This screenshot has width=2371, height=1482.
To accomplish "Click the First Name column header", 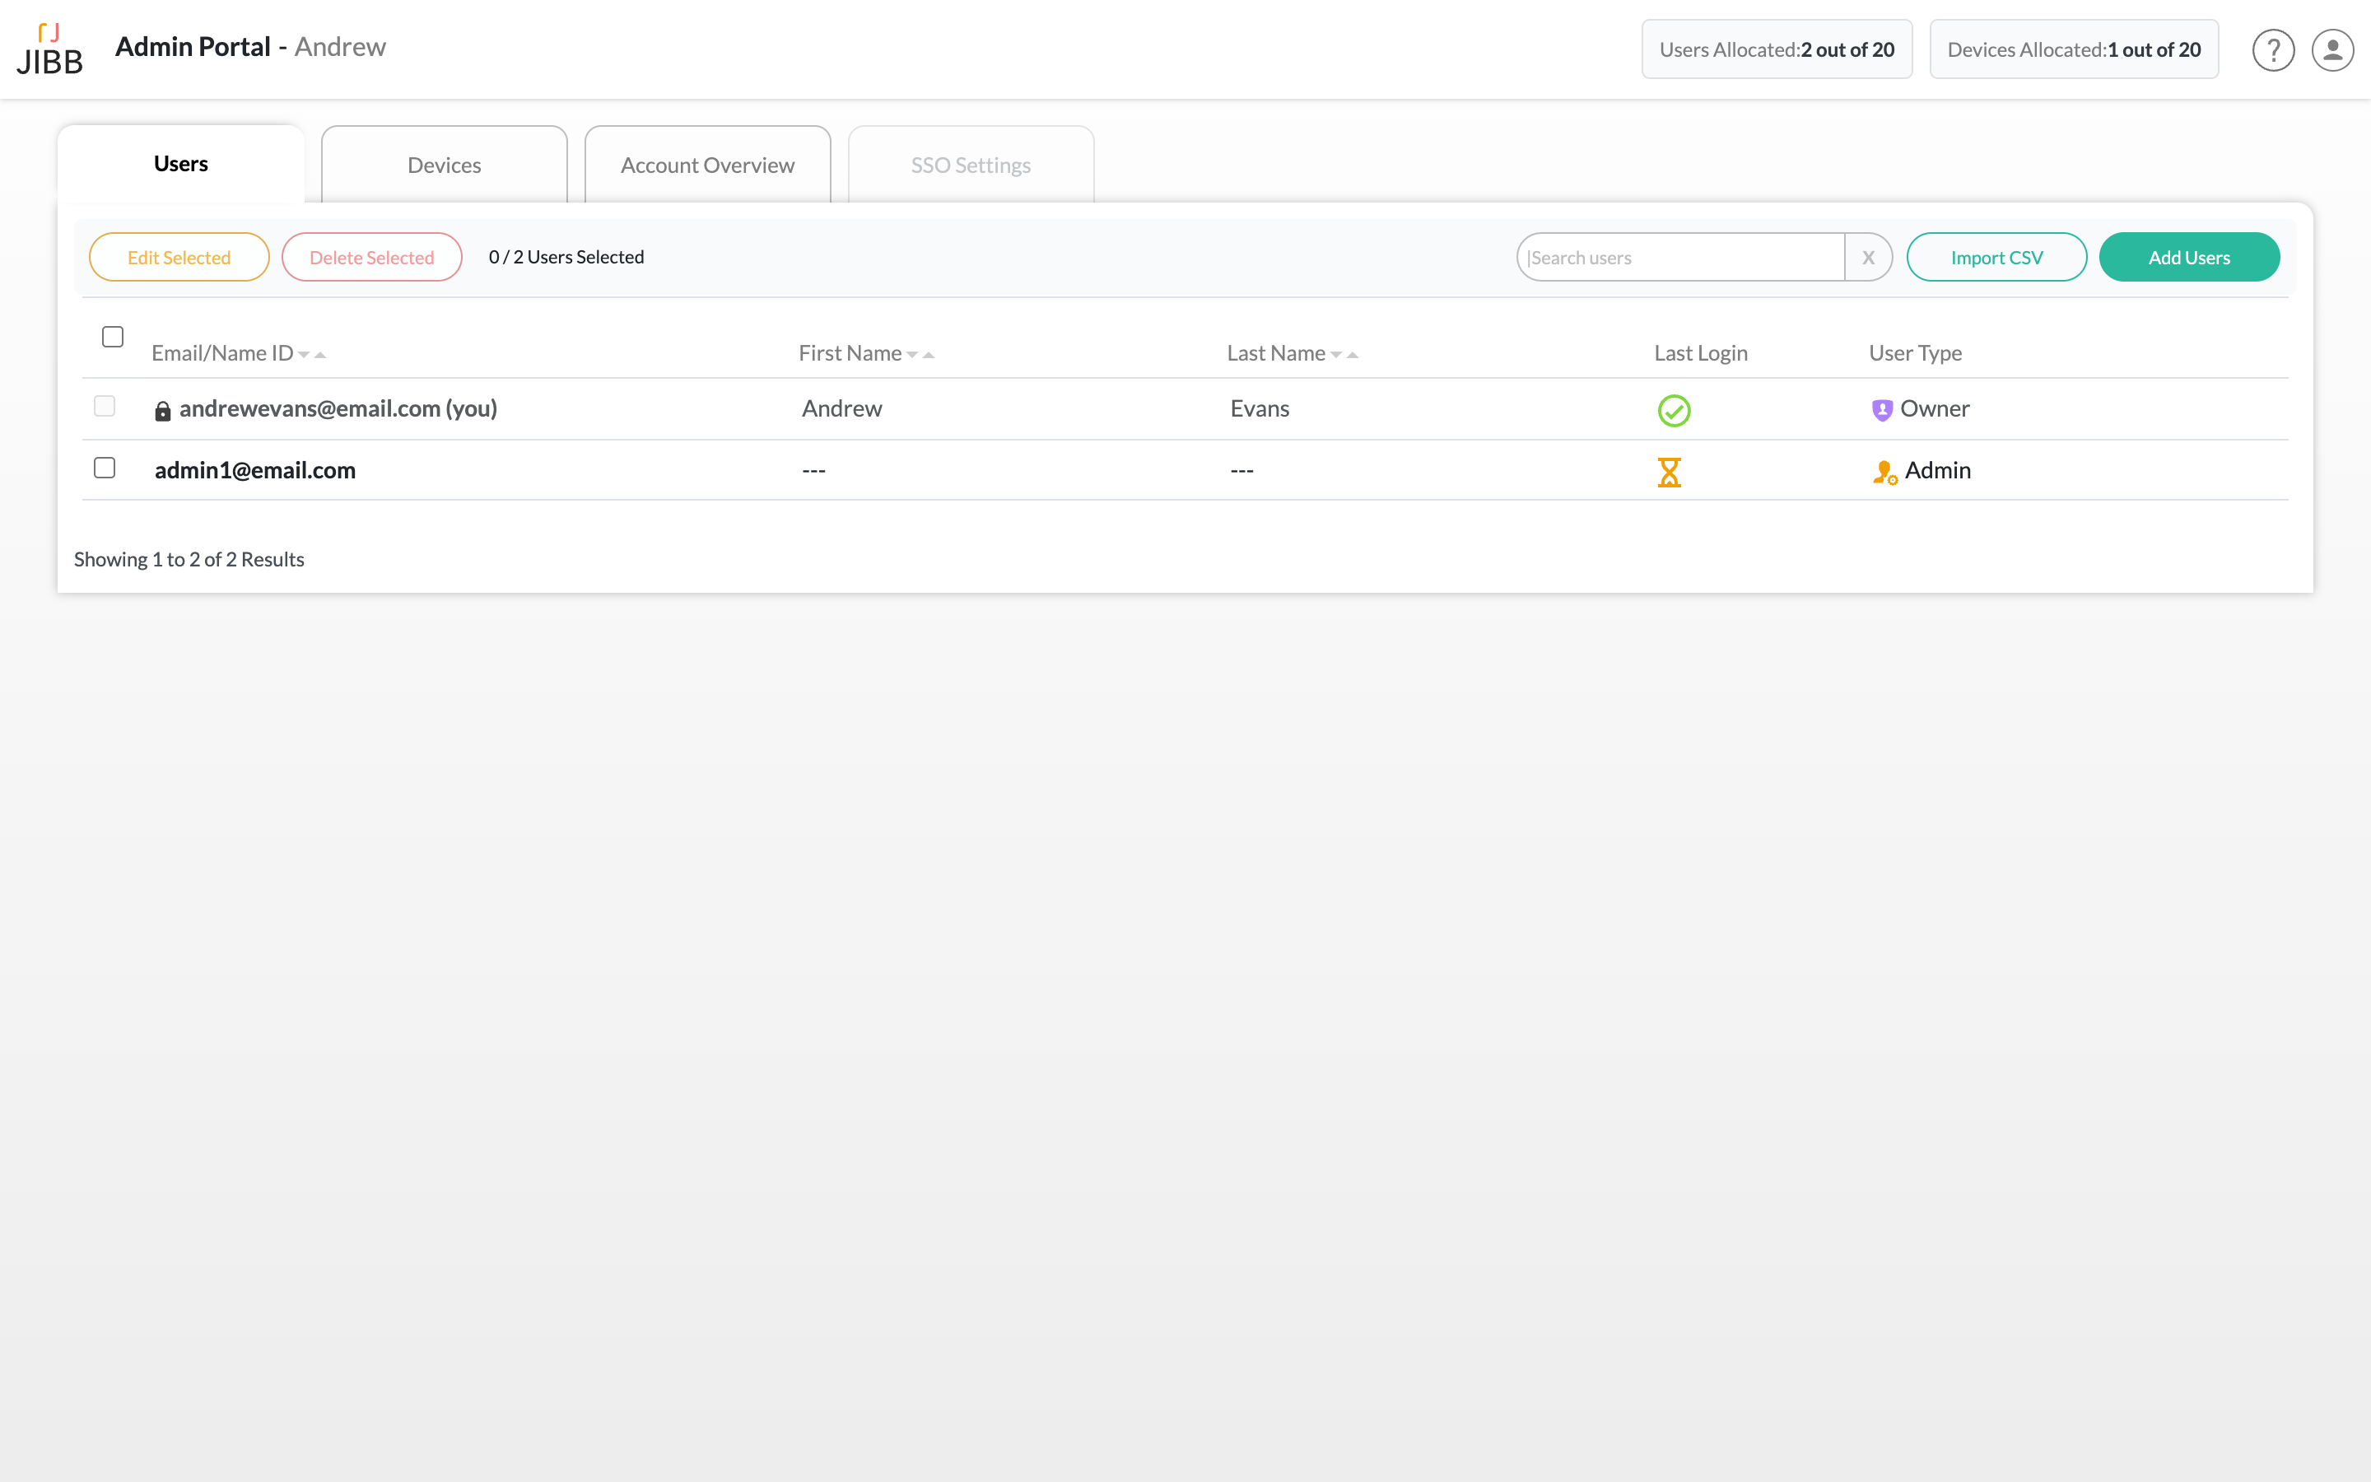I will coord(850,353).
